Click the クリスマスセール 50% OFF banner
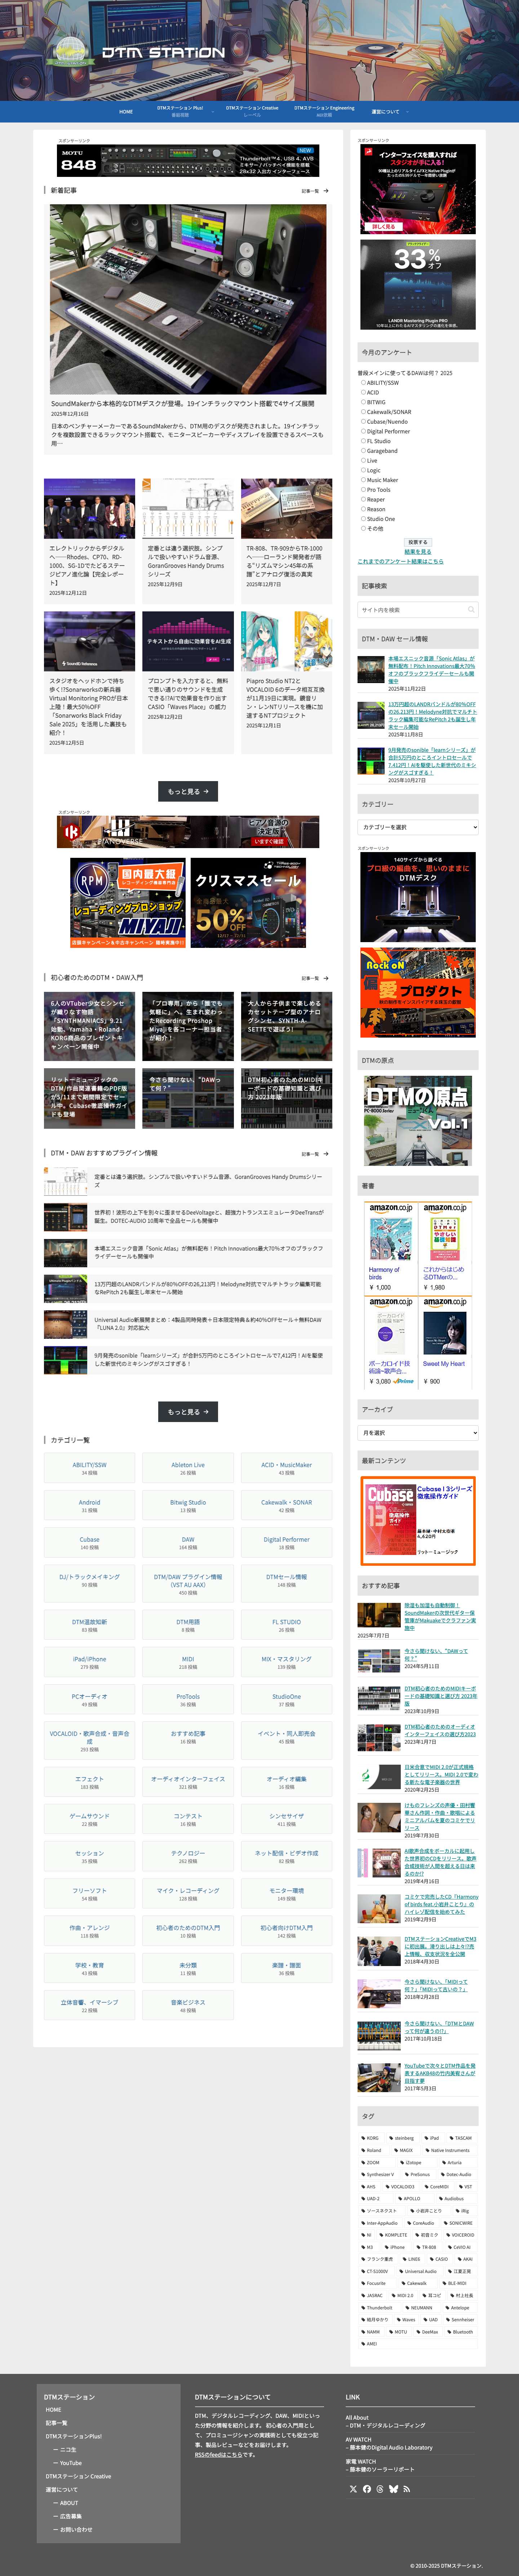This screenshot has height=2576, width=519. [x=248, y=903]
